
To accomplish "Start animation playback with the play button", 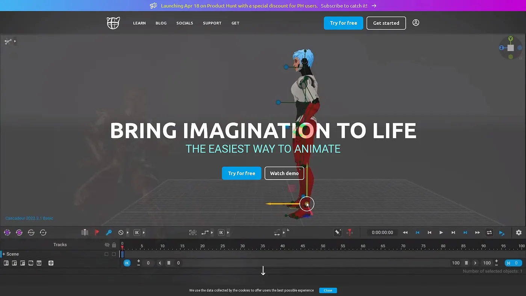I will (441, 233).
